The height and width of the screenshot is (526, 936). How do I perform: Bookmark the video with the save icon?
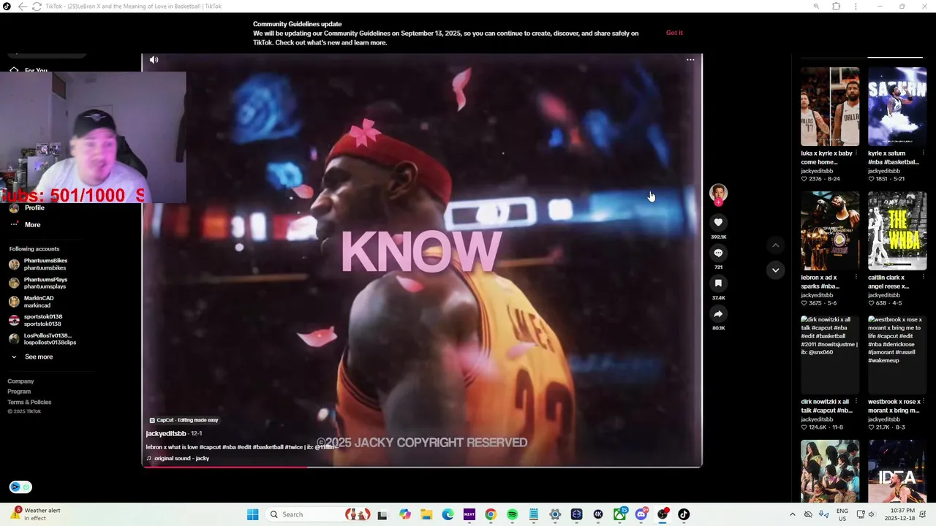tap(718, 283)
